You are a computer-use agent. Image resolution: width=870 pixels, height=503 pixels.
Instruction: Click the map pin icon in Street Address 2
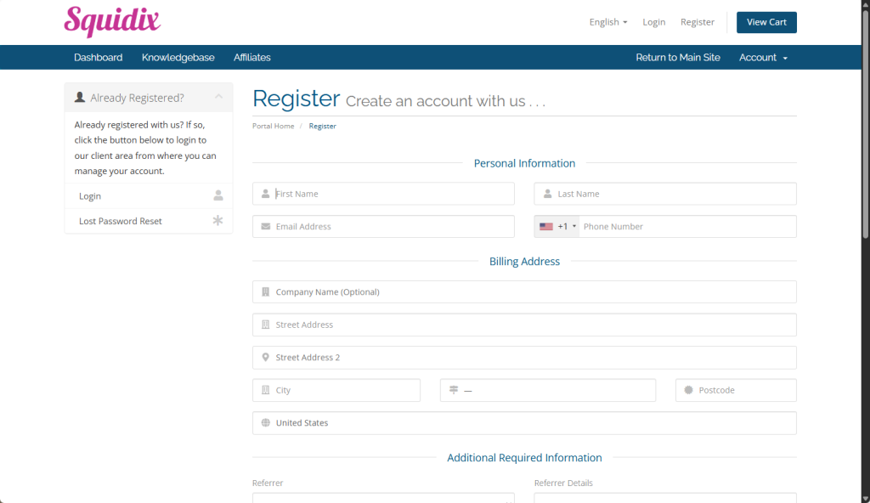(x=266, y=358)
